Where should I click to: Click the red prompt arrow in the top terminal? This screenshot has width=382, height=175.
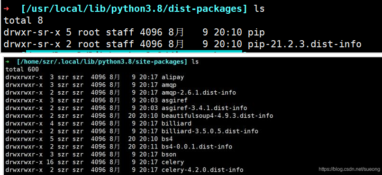pyautogui.click(x=7, y=9)
